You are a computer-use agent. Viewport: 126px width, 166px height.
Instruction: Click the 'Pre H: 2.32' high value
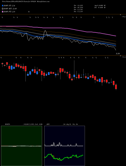point(78,8)
